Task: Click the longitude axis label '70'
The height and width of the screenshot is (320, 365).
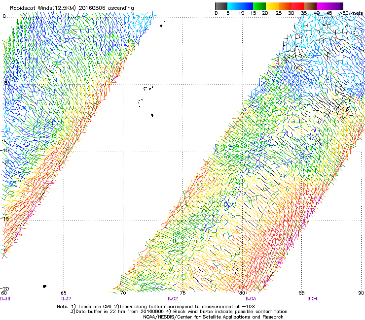Action: click(x=123, y=293)
